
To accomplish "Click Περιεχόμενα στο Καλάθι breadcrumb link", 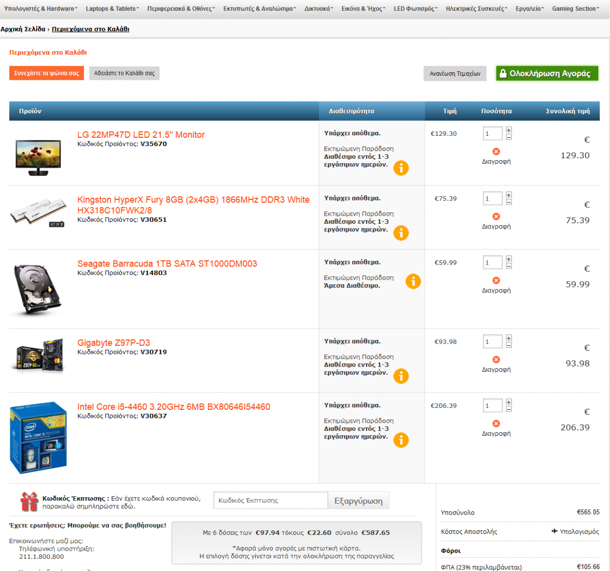I will (90, 29).
